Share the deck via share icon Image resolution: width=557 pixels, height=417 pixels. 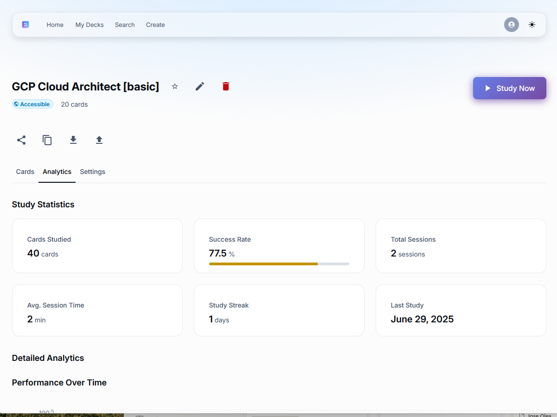tap(21, 140)
